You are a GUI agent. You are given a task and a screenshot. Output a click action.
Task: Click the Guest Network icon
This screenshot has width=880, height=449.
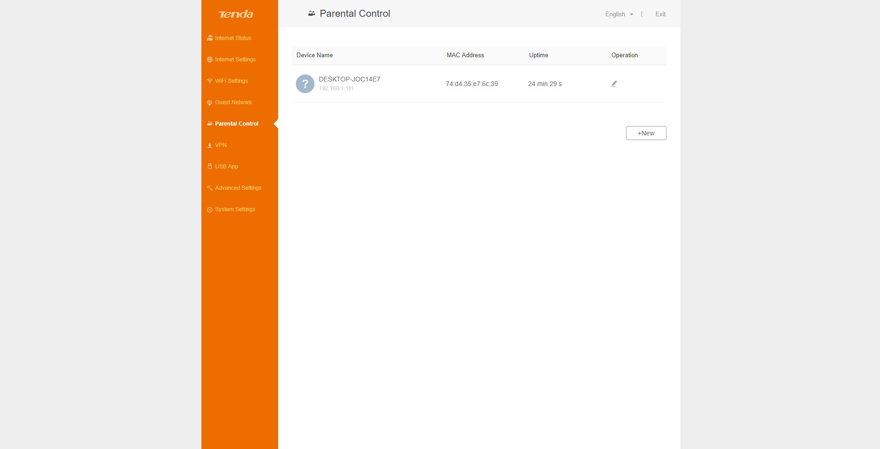click(210, 102)
